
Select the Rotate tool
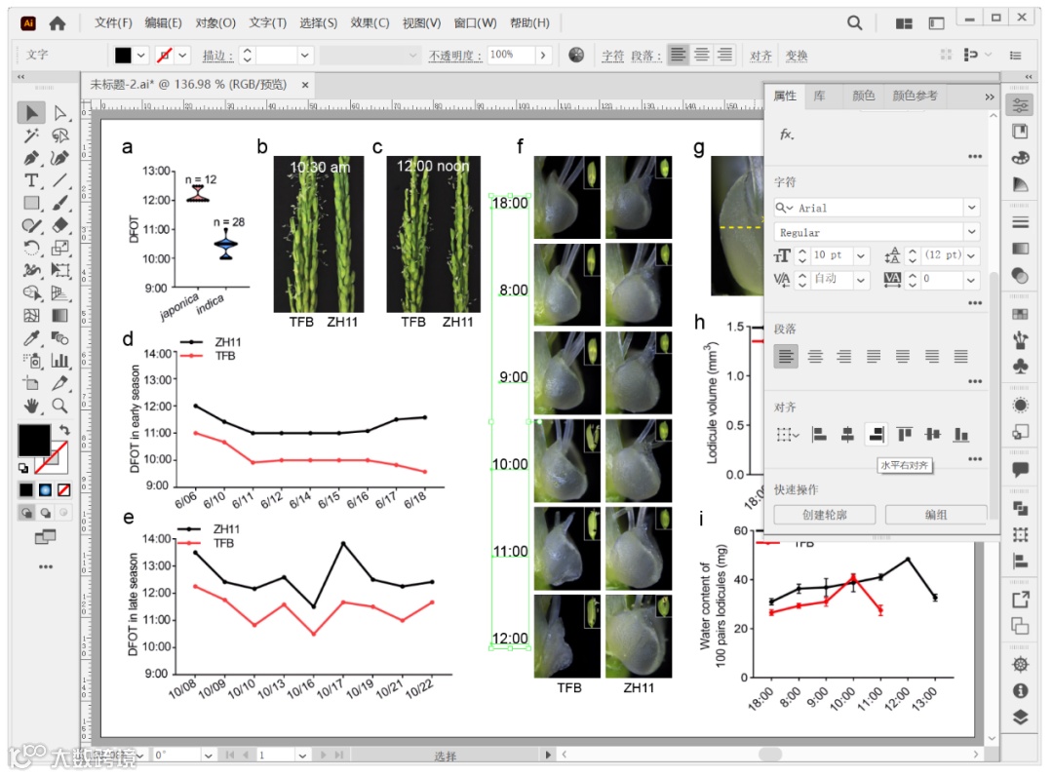click(31, 248)
